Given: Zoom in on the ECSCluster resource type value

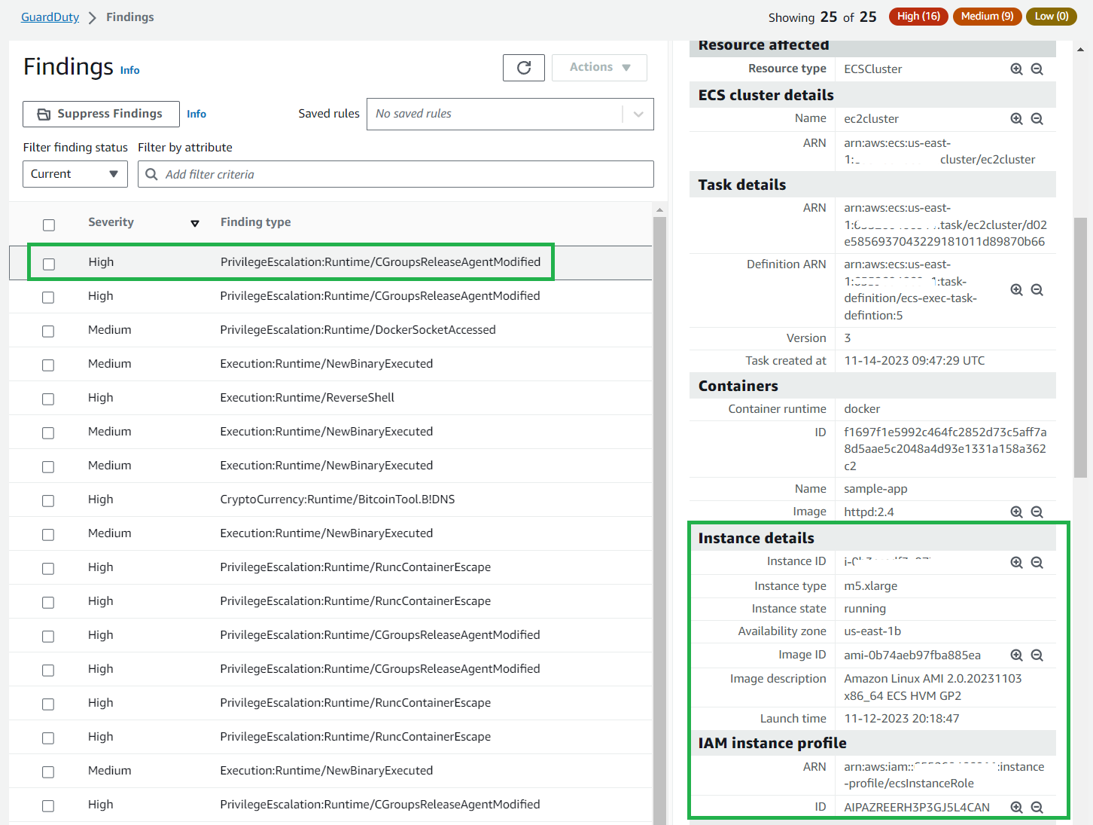Looking at the screenshot, I should (1016, 69).
